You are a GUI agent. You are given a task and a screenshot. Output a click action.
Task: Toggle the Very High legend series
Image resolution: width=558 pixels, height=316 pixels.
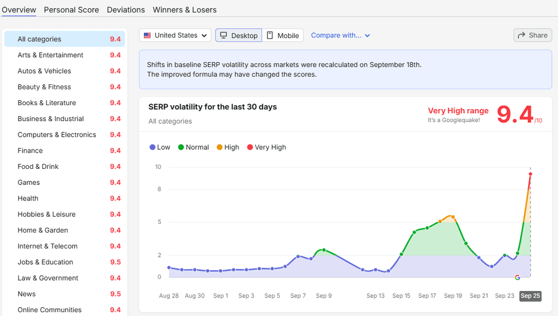pyautogui.click(x=266, y=147)
